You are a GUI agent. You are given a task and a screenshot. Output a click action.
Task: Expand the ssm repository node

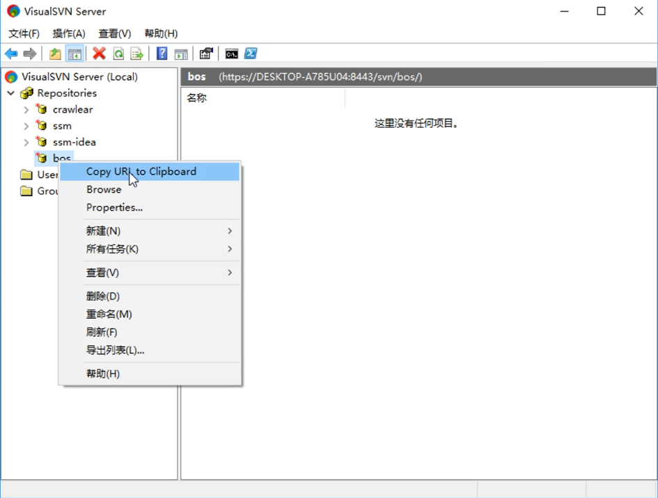tap(26, 126)
